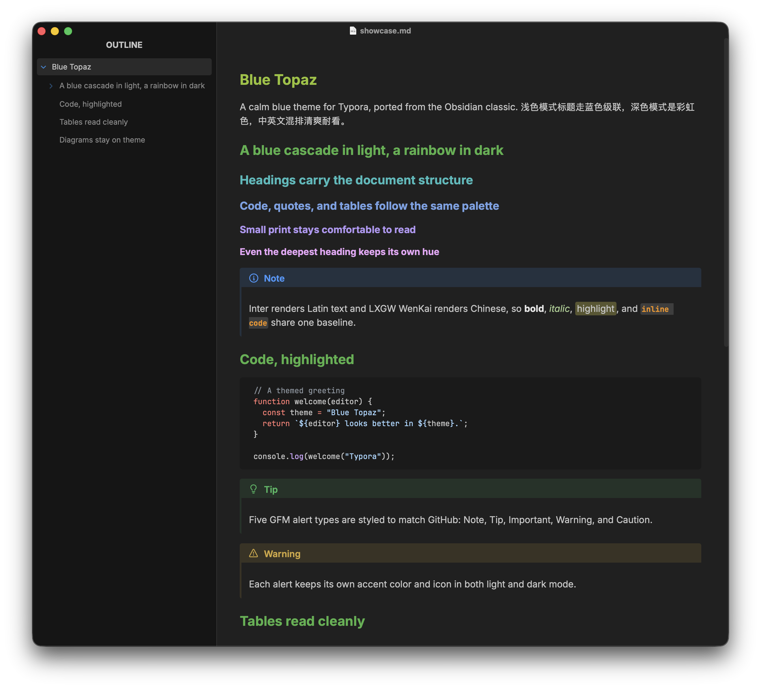Expand the 'A blue cascade in light' outline chevron
The height and width of the screenshot is (689, 761).
pos(51,86)
